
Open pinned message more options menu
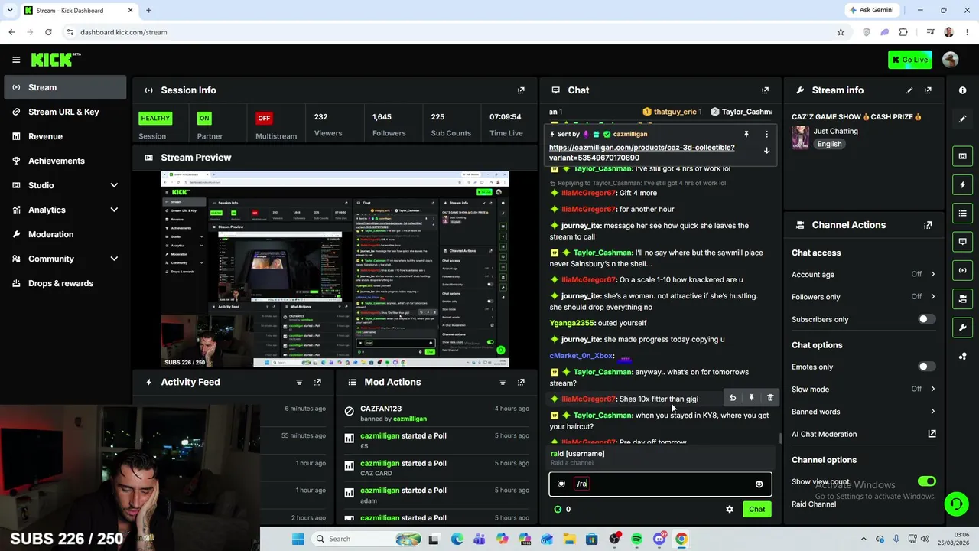coord(766,134)
